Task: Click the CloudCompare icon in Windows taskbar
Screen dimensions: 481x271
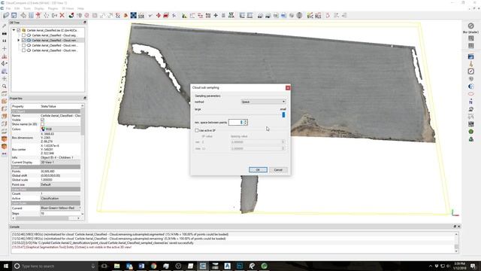Action: pos(203,266)
